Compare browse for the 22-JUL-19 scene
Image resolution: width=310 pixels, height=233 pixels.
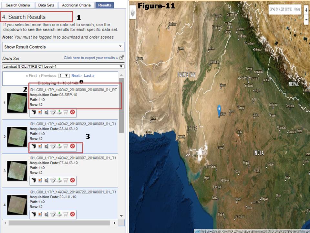(x=46, y=214)
